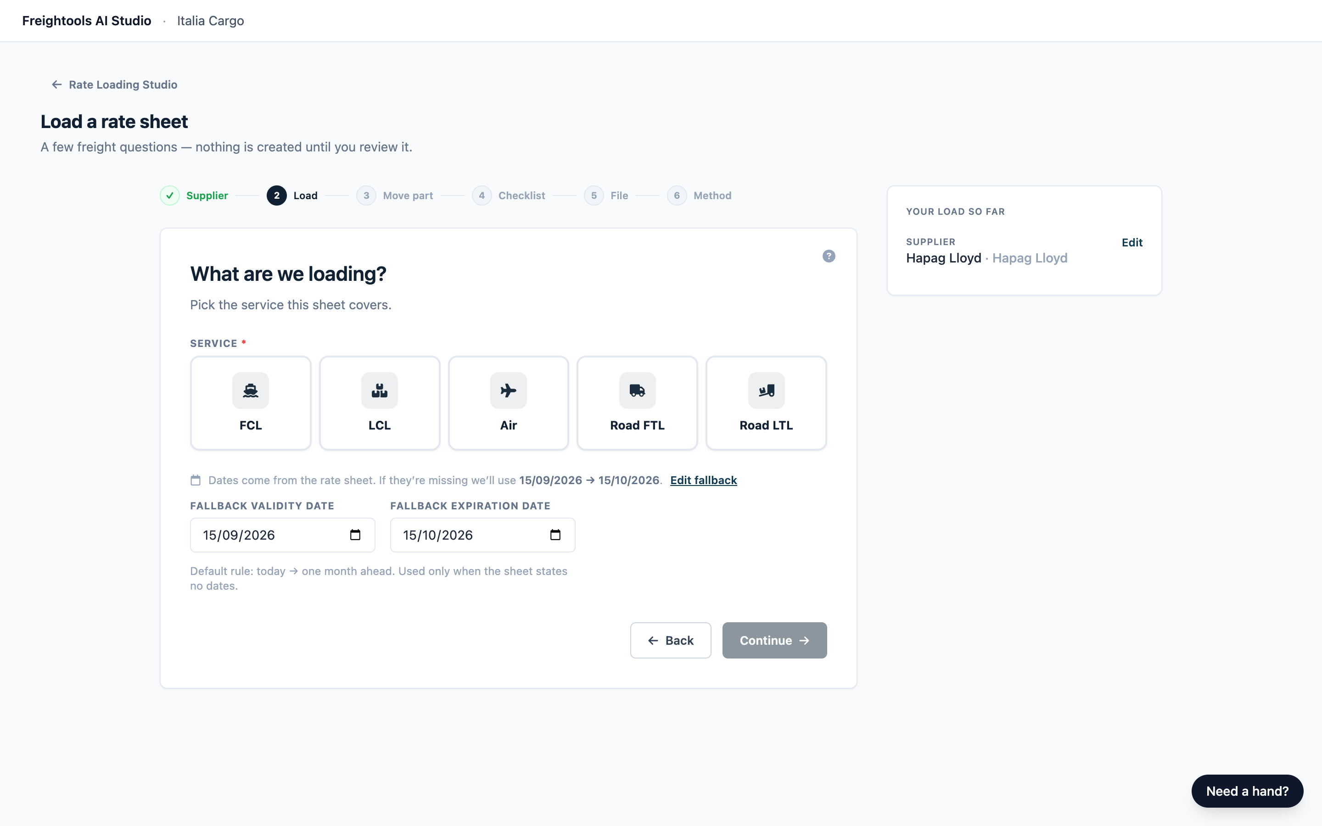Image resolution: width=1322 pixels, height=826 pixels.
Task: Select the LCL boxes icon
Action: coord(380,390)
